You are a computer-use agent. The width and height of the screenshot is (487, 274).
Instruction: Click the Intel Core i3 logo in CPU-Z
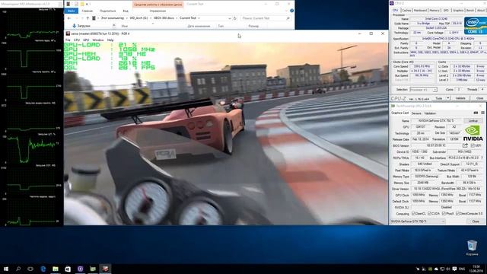tap(475, 25)
